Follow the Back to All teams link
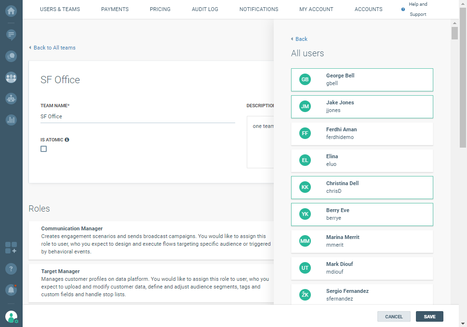 point(54,48)
